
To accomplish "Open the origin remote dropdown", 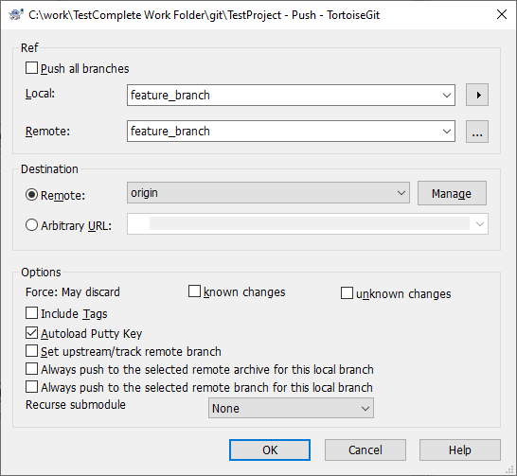I will pyautogui.click(x=268, y=193).
